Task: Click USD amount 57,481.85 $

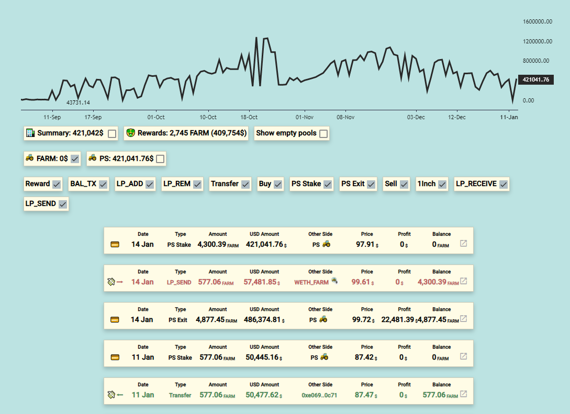Action: point(262,282)
